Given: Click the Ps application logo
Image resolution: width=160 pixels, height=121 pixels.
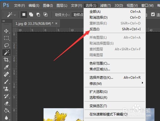Looking at the screenshot, I should 6,5.
